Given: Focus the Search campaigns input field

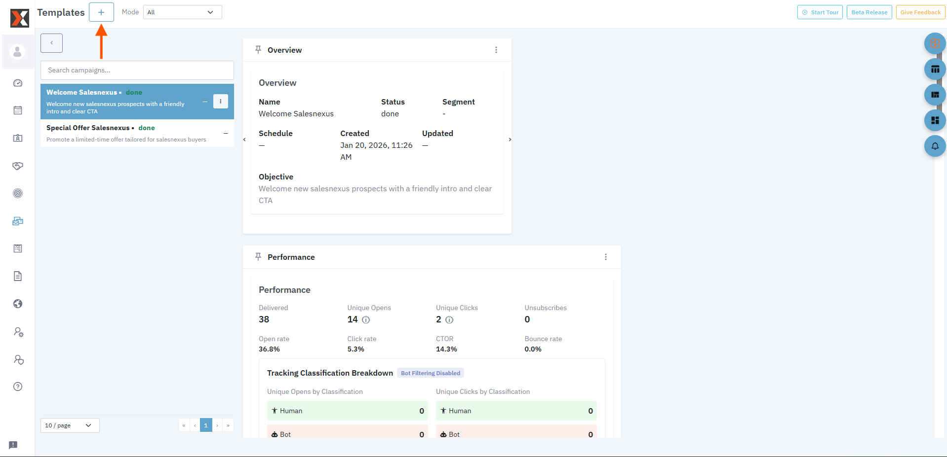Looking at the screenshot, I should pos(137,70).
